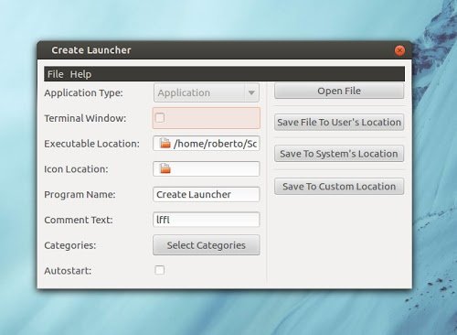Click the empty Icon Location field
Viewport: 457px width, 335px height.
coord(207,168)
